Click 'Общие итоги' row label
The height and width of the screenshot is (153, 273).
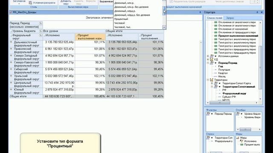(18, 96)
